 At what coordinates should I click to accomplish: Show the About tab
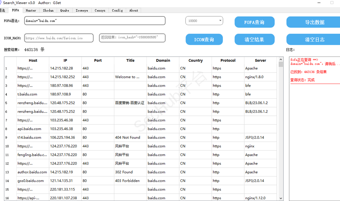[x=134, y=10]
